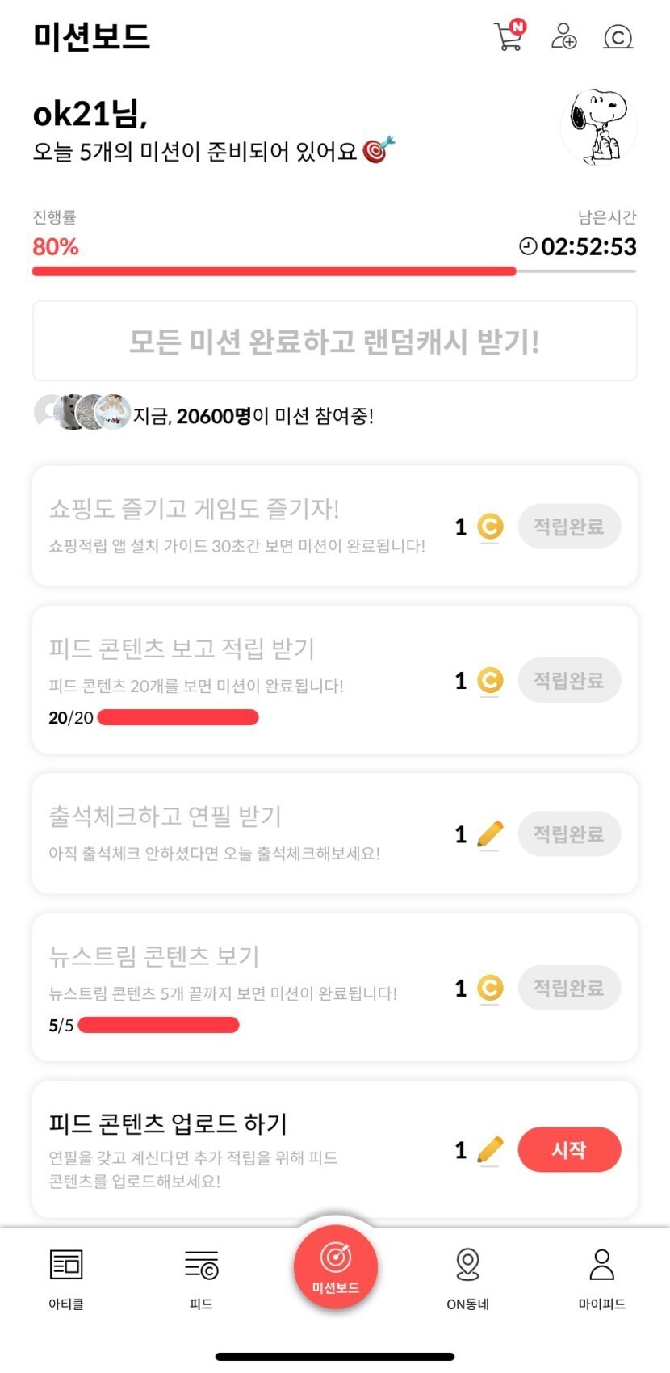Tap the 5/5 newsstream progress bar
670x1373 pixels.
(x=158, y=1025)
